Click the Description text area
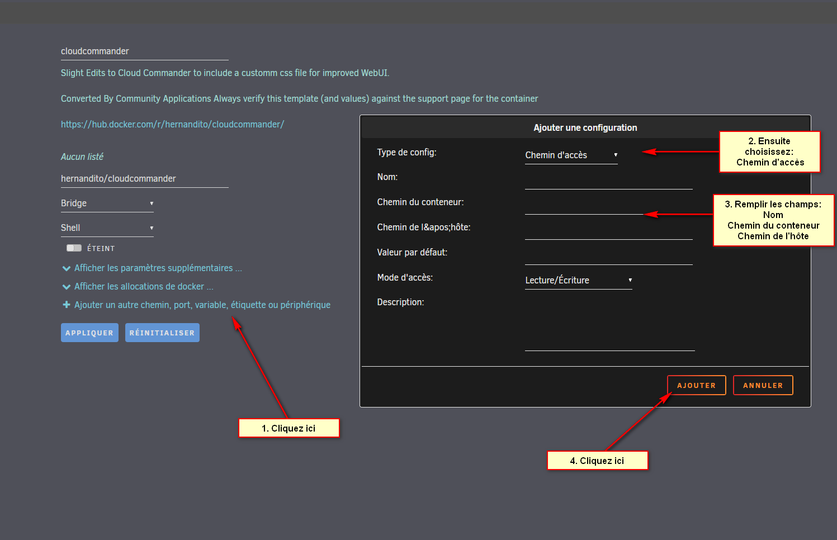 609,324
